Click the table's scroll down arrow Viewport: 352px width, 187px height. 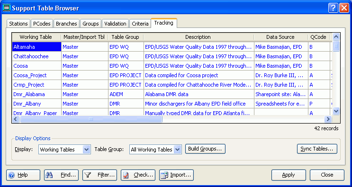[x=336, y=111]
